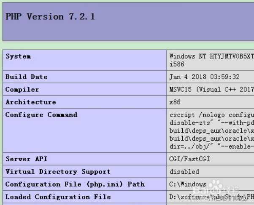Image resolution: width=254 pixels, height=205 pixels.
Task: Click the cscript /nologo configure command text
Action: point(211,115)
